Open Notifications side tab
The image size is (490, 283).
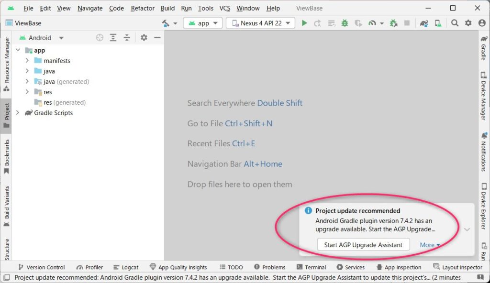pyautogui.click(x=484, y=152)
